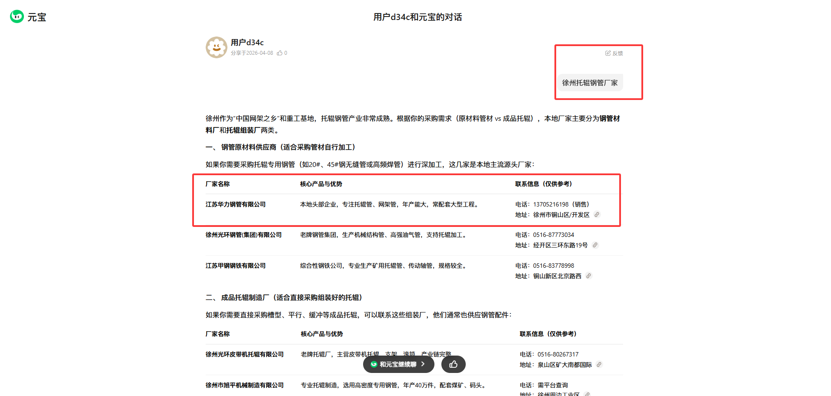
Task: Click the phone number 13705216198
Action: (x=551, y=204)
